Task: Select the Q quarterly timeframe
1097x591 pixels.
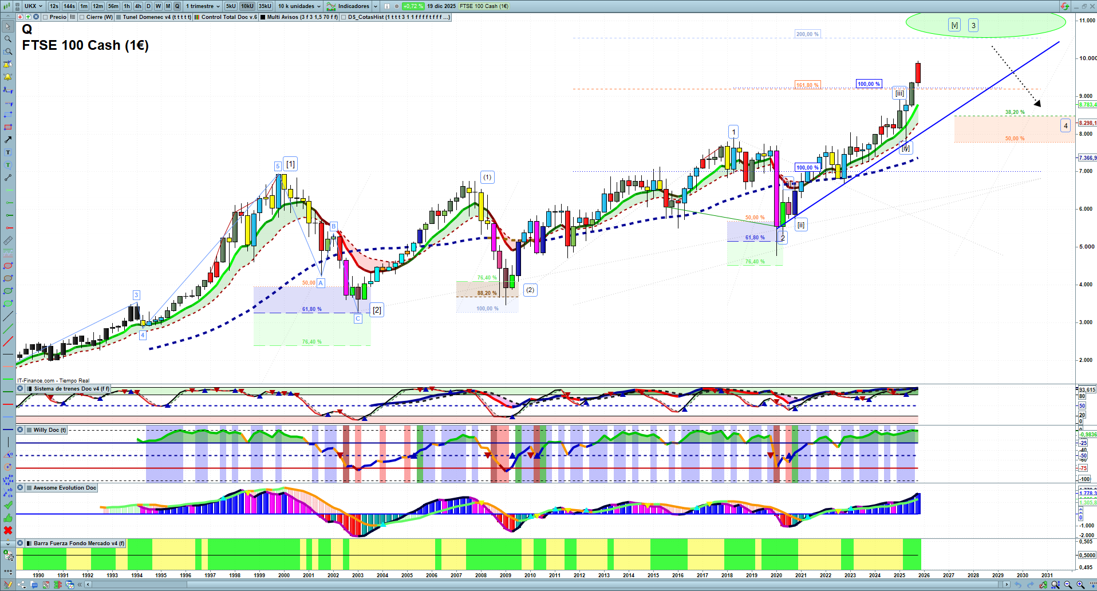Action: click(x=177, y=6)
